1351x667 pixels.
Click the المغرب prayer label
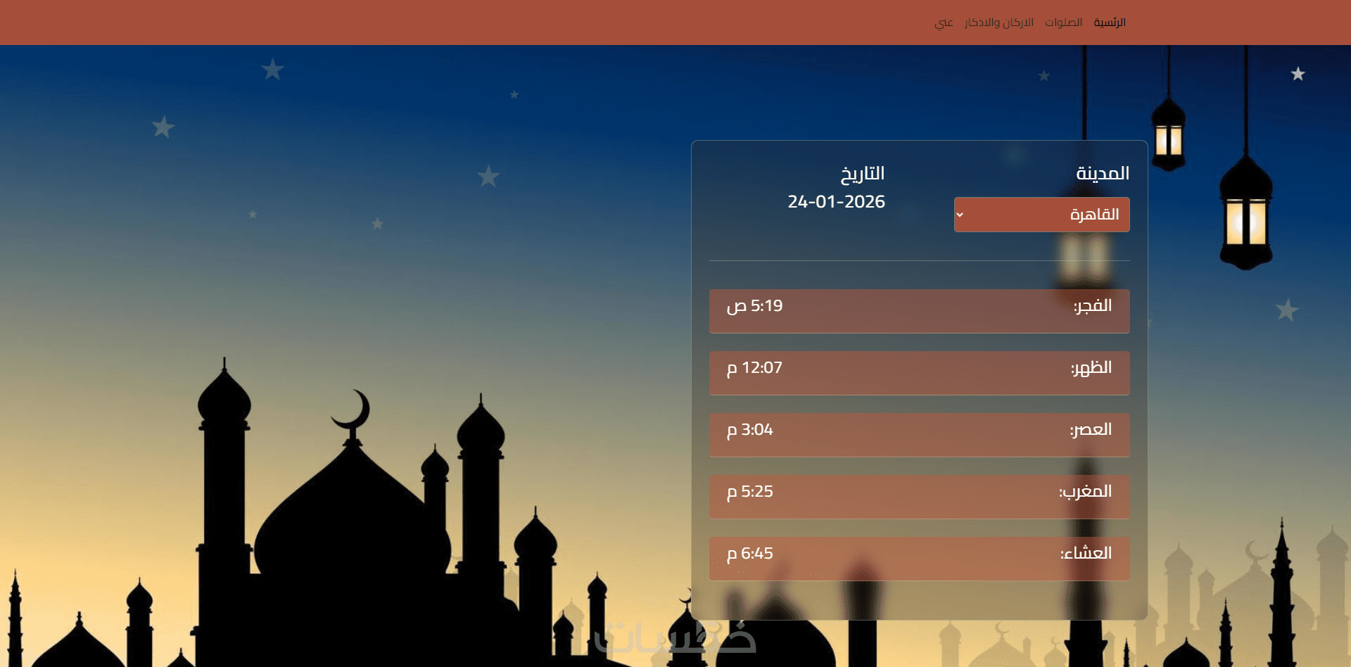click(x=1086, y=492)
